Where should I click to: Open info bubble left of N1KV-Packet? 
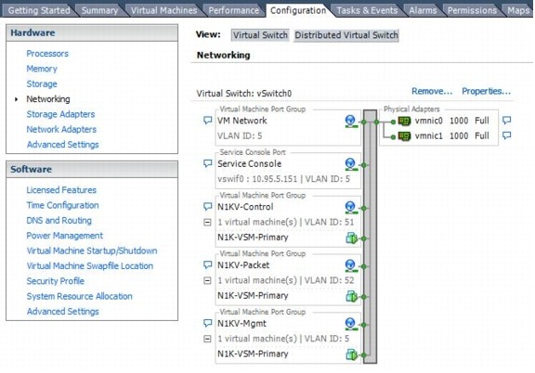click(x=207, y=264)
